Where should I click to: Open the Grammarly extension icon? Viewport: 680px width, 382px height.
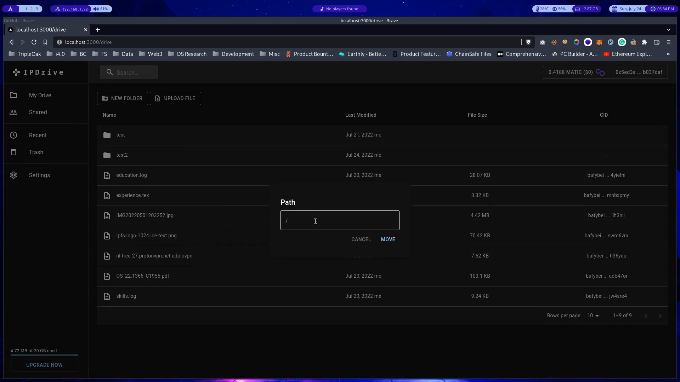pyautogui.click(x=622, y=42)
